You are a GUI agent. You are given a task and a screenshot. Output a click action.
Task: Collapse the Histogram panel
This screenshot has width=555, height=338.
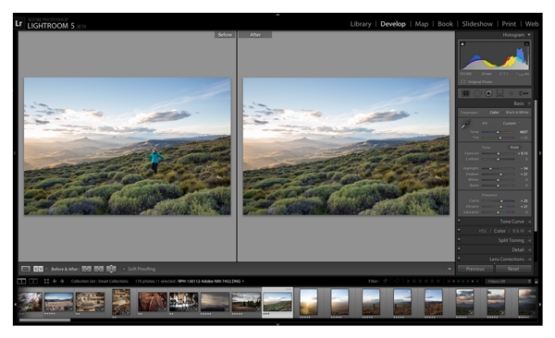pos(529,35)
